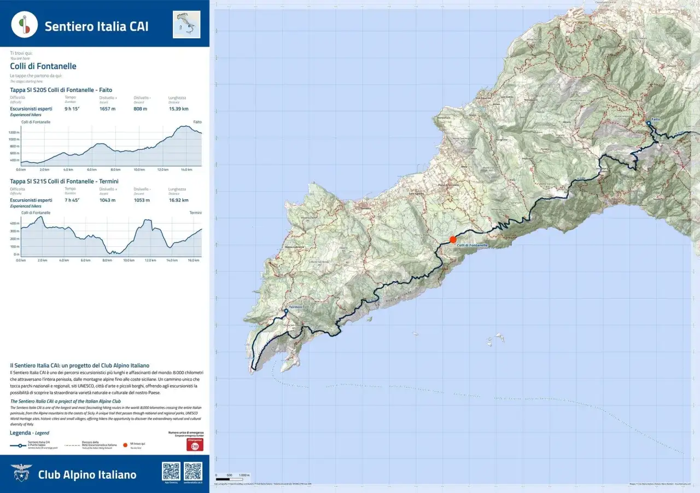The image size is (700, 493).
Task: Click the Faito stage elevation profile chart
Action: click(111, 145)
